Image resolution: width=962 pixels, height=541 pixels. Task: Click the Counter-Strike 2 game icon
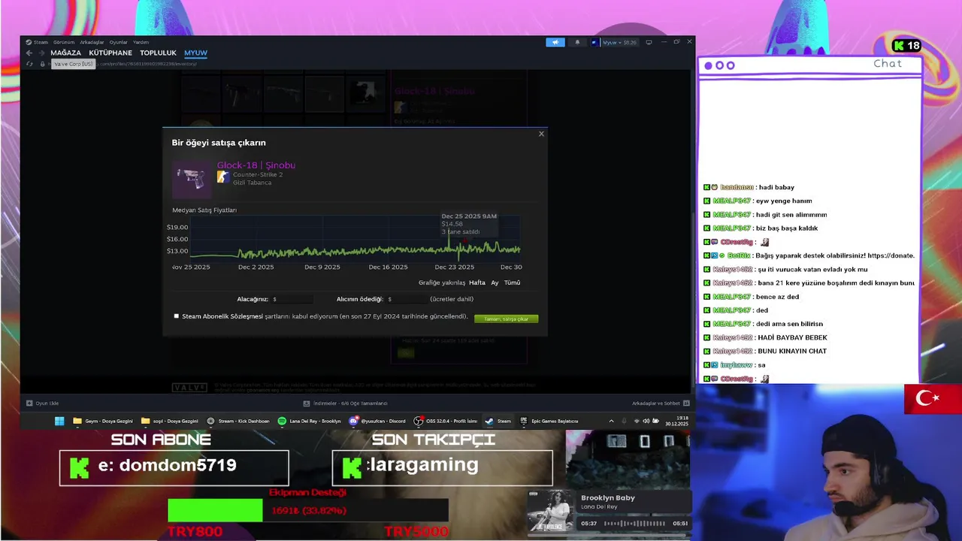point(223,177)
